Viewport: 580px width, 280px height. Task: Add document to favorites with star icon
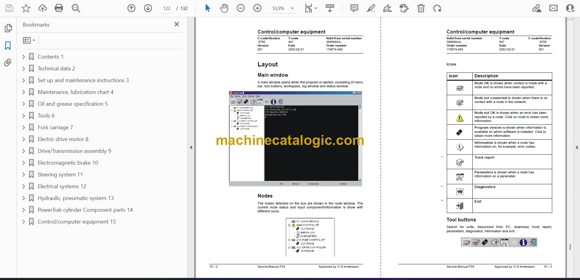tap(26, 8)
